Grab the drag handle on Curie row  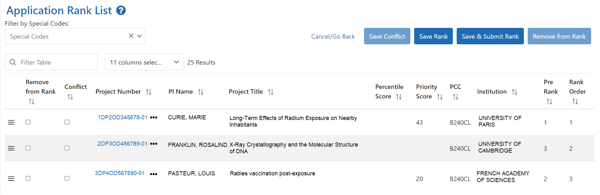(x=11, y=122)
